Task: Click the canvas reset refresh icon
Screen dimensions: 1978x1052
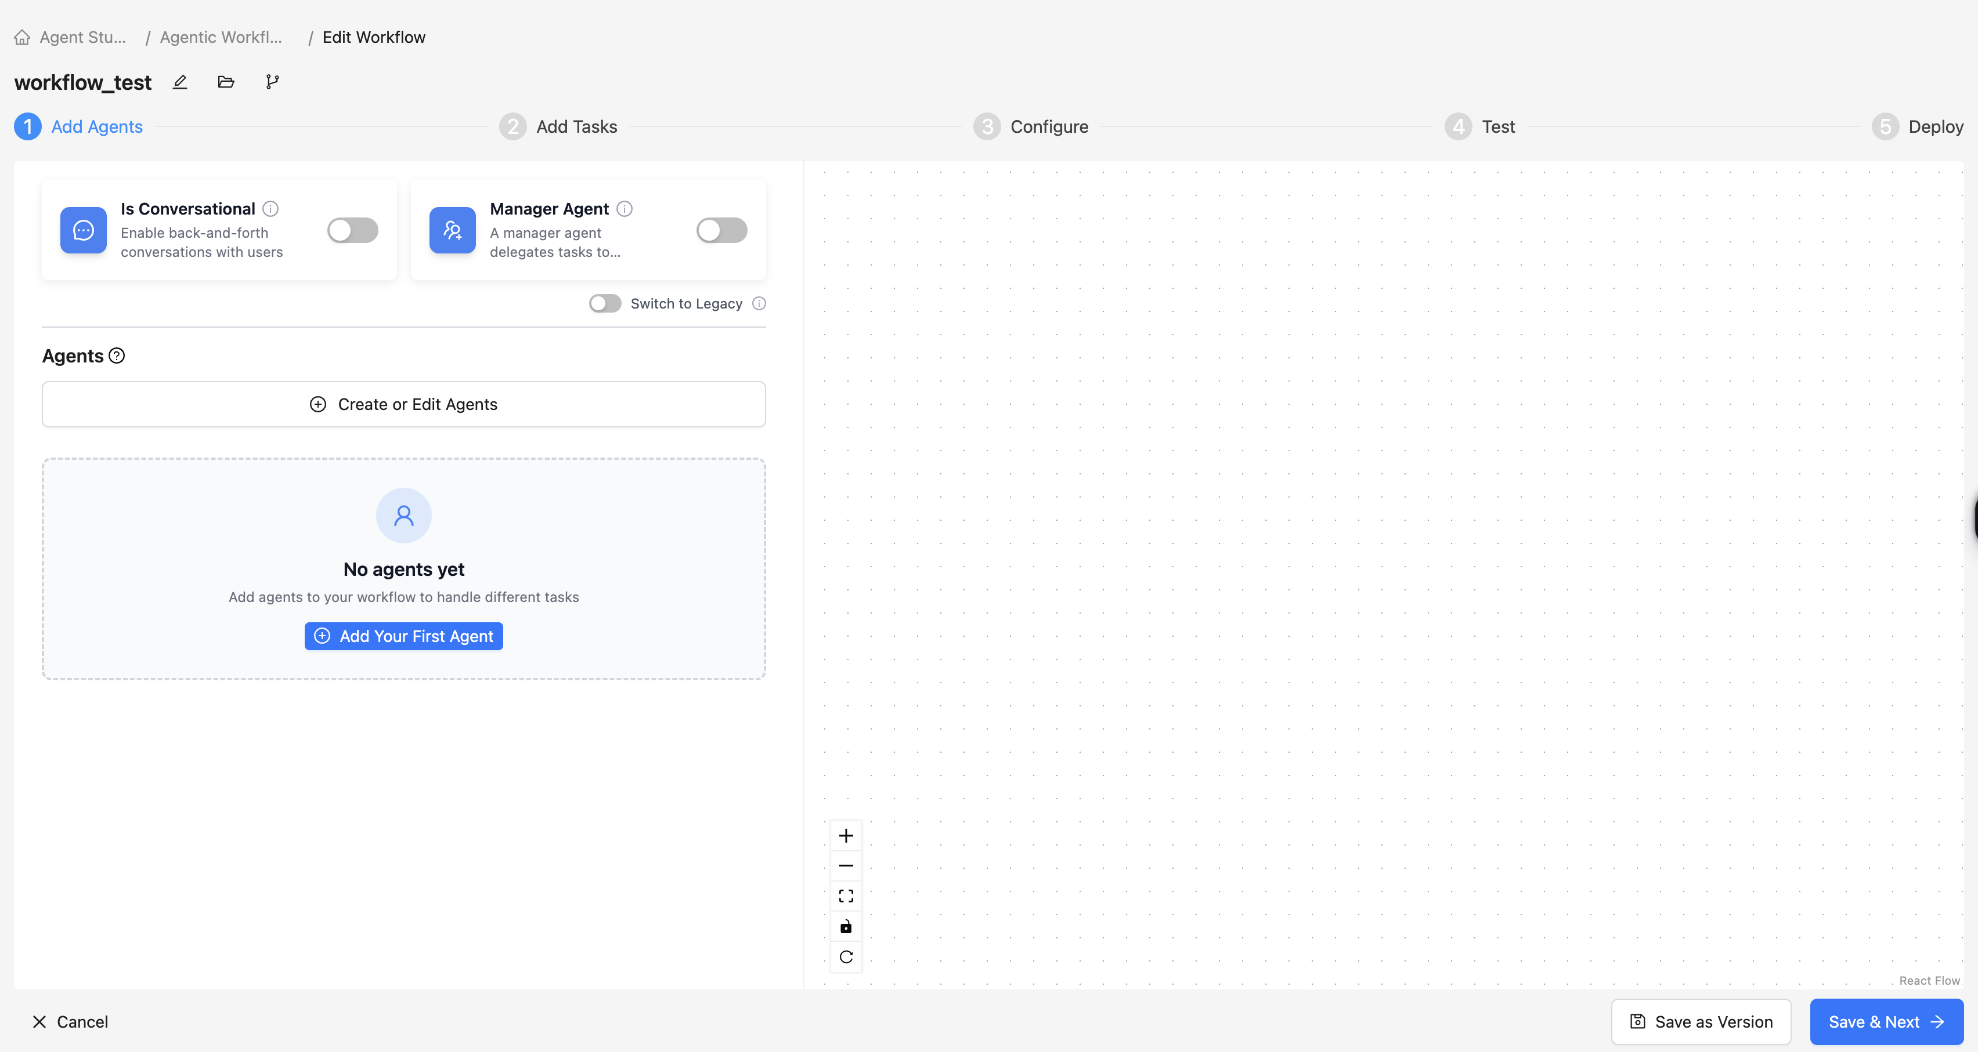Action: click(x=846, y=957)
